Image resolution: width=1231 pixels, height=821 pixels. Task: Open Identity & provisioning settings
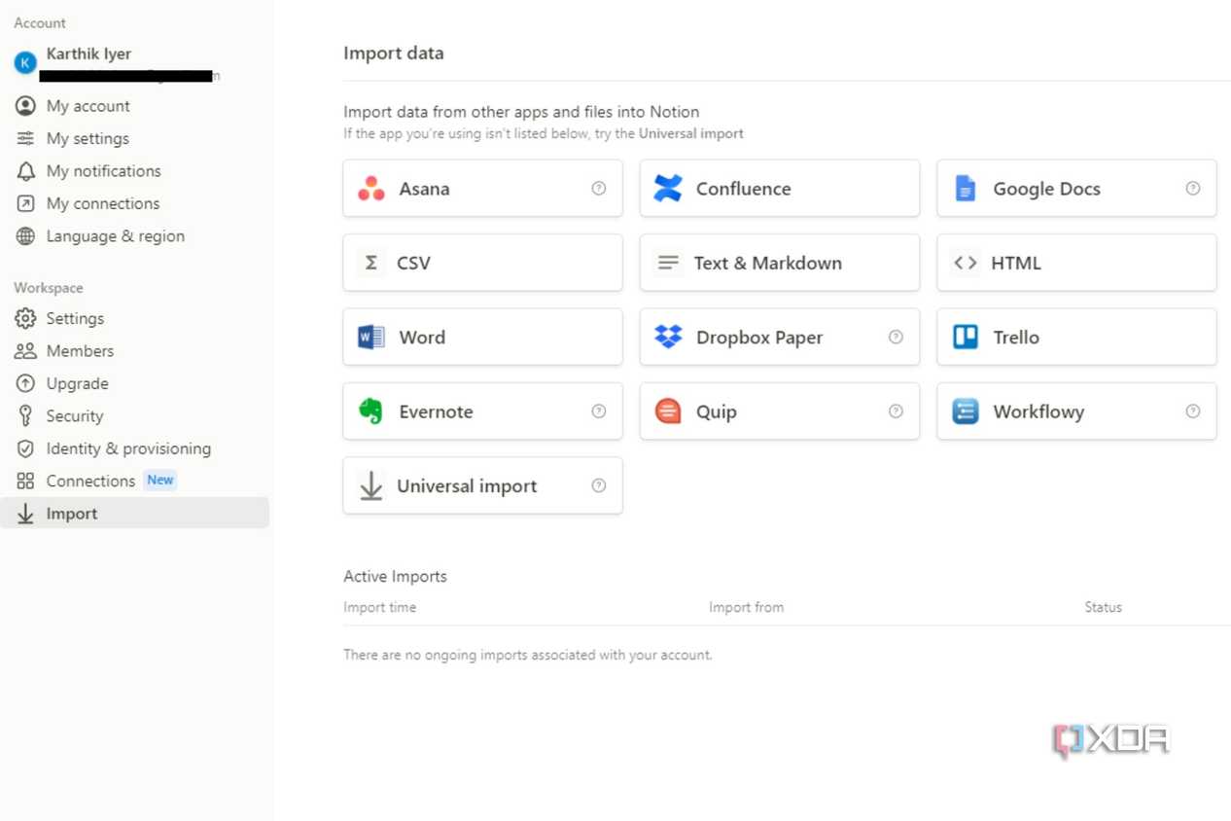[x=135, y=448]
